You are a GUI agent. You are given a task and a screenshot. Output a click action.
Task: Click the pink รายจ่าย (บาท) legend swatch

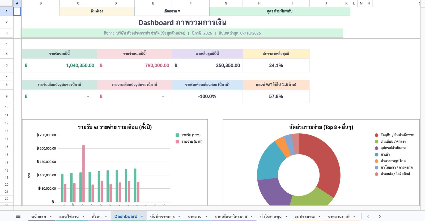[x=177, y=142]
